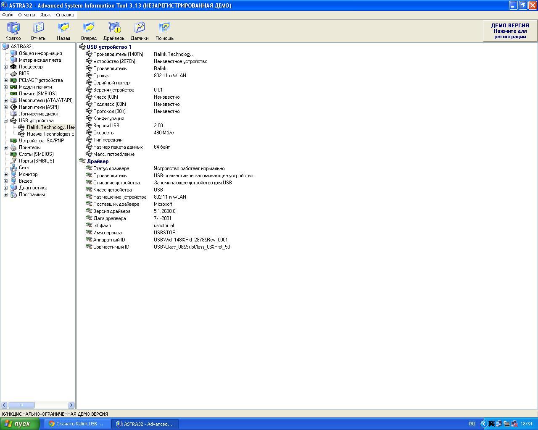The width and height of the screenshot is (538, 430).
Task: Click the Версия драйвера value 5.1.2600.0
Action: coord(165,211)
